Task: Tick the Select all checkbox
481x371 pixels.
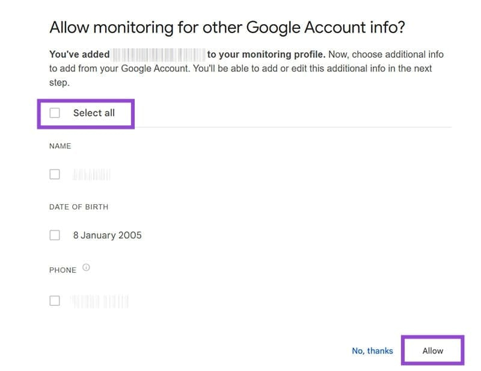Action: (x=55, y=113)
